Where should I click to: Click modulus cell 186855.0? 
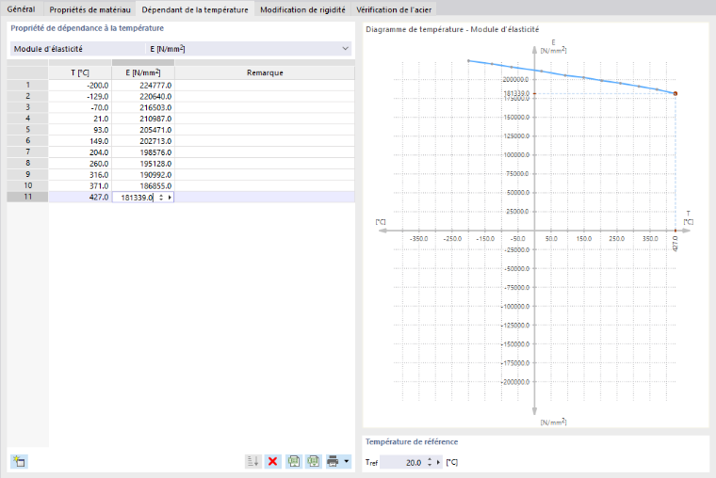(x=143, y=185)
